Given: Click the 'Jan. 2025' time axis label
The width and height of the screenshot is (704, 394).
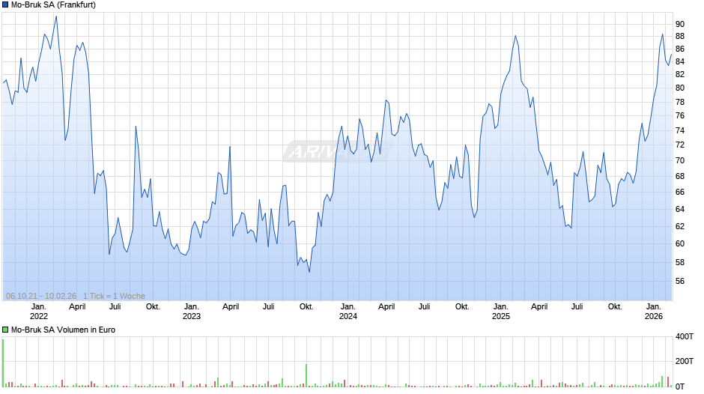Looking at the screenshot, I should [x=500, y=312].
